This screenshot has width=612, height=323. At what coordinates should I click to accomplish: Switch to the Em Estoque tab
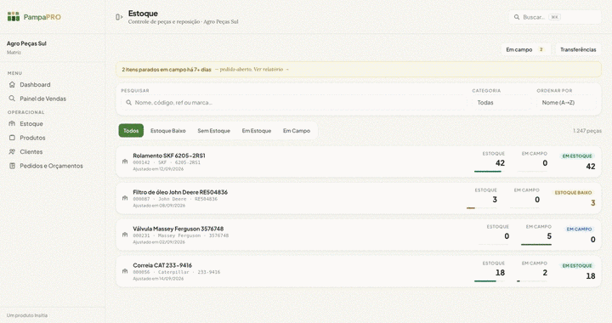coord(257,131)
